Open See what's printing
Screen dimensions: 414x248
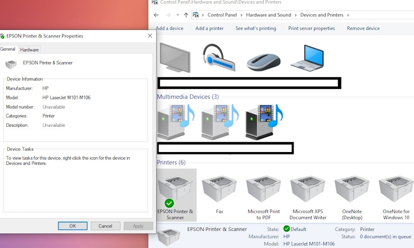[x=256, y=28]
